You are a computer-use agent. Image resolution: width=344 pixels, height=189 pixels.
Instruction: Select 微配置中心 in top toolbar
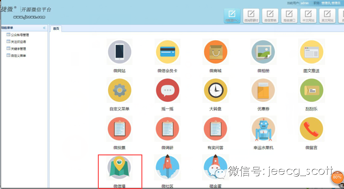pyautogui.click(x=232, y=16)
